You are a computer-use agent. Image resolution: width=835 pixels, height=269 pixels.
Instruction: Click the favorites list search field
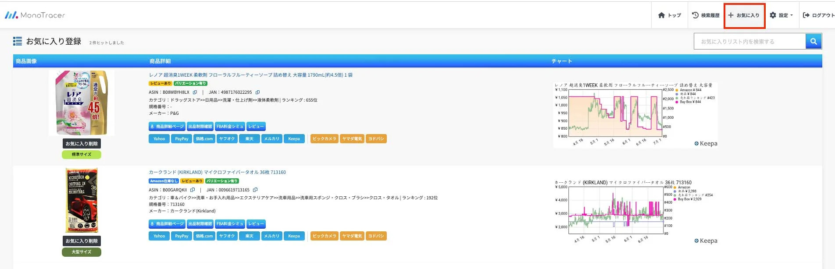pyautogui.click(x=750, y=42)
